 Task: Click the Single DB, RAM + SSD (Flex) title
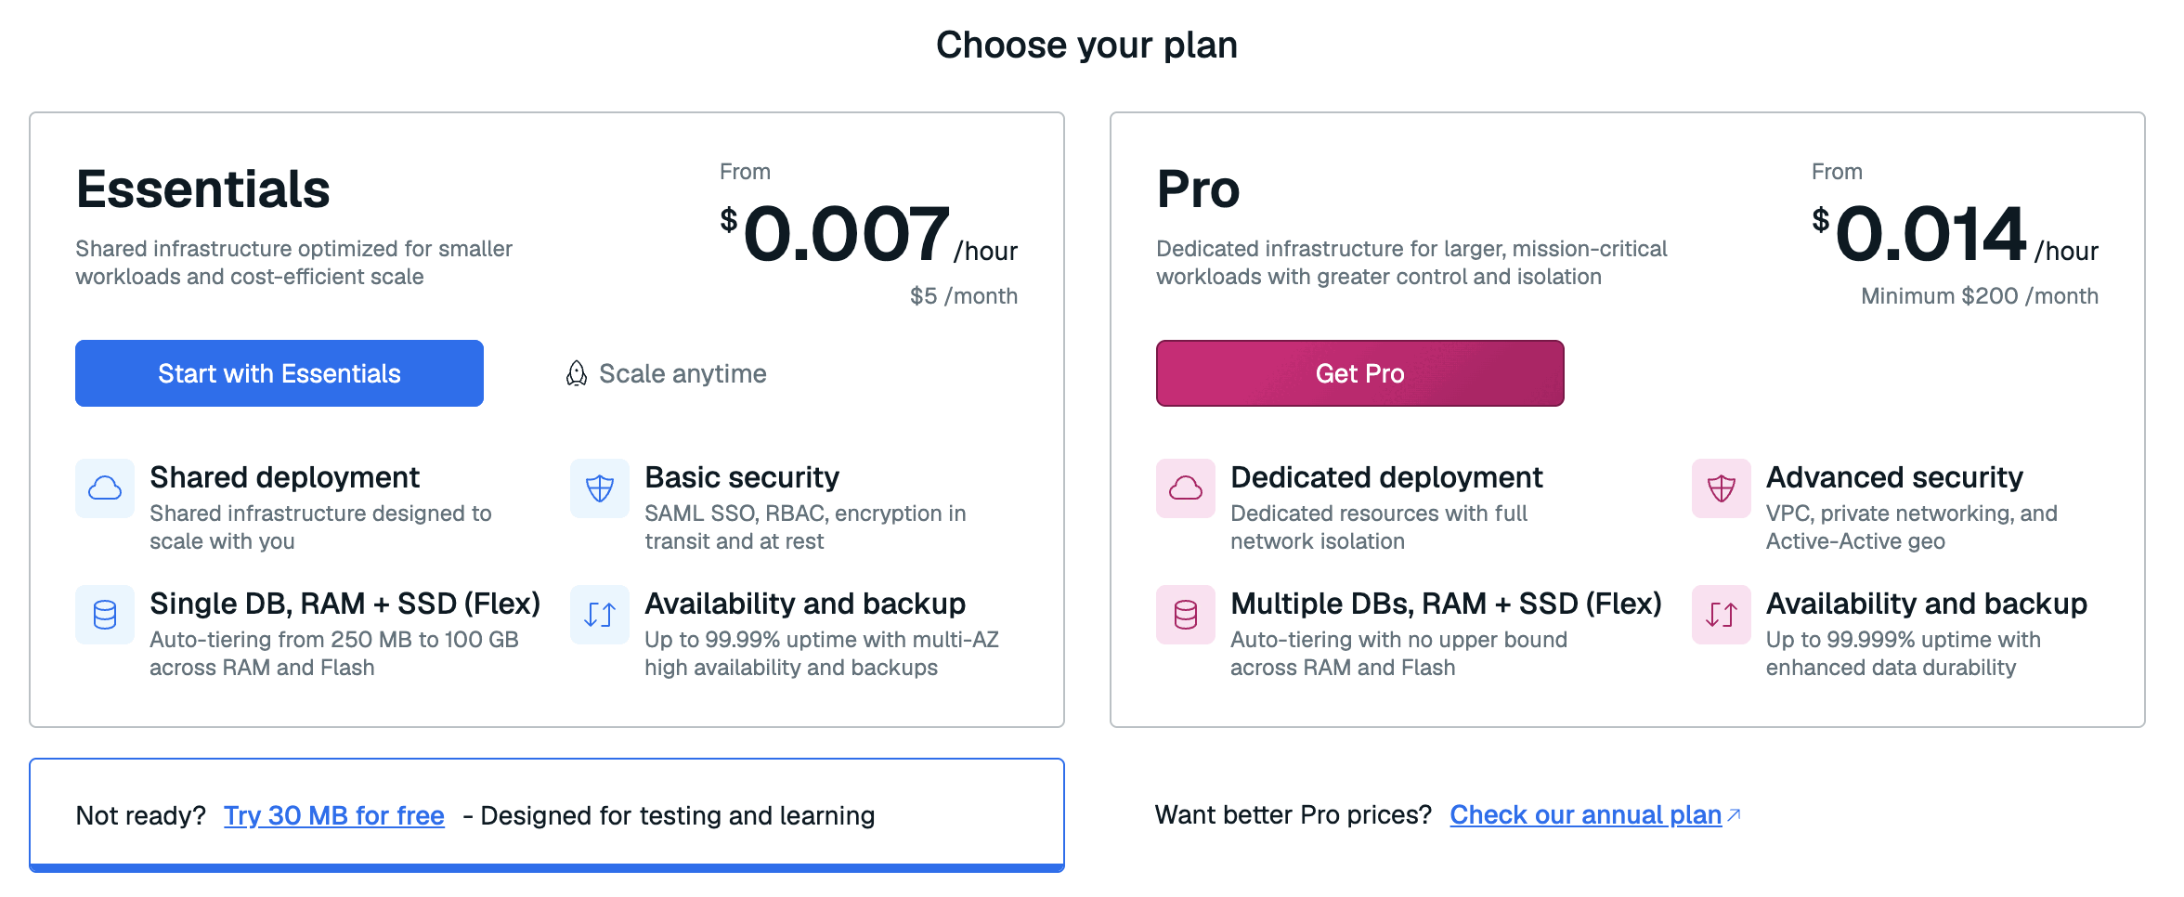click(x=344, y=604)
